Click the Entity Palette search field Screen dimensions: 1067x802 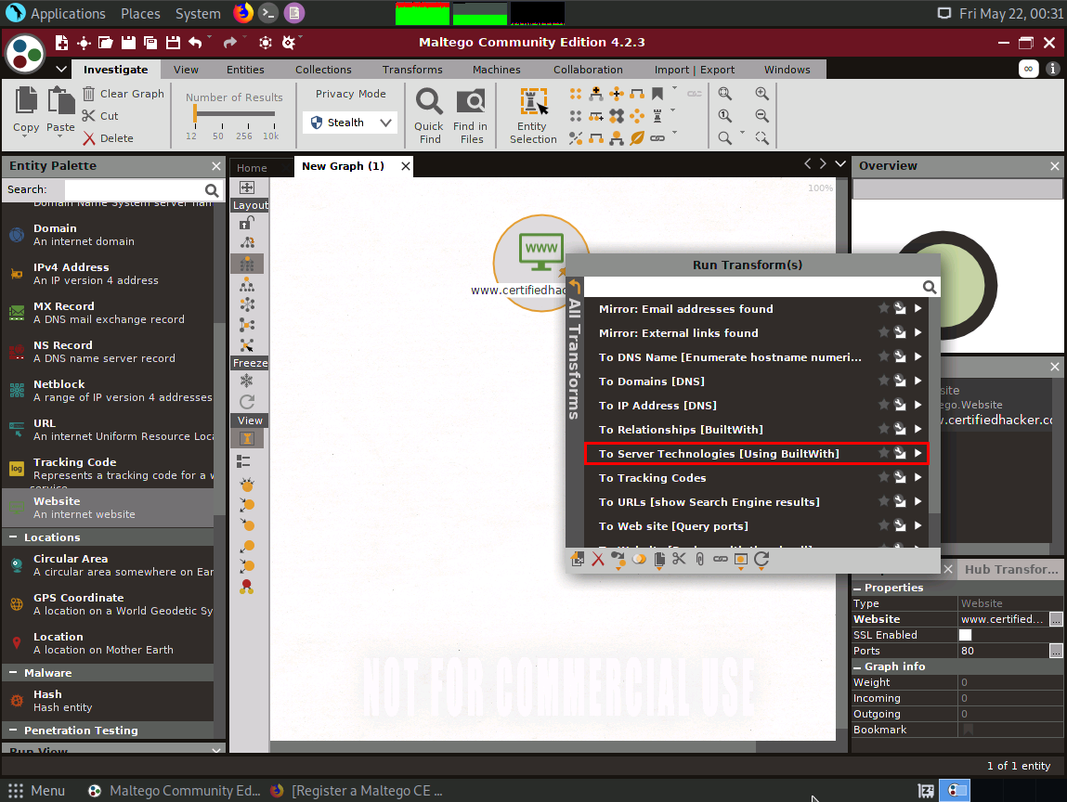(x=136, y=189)
